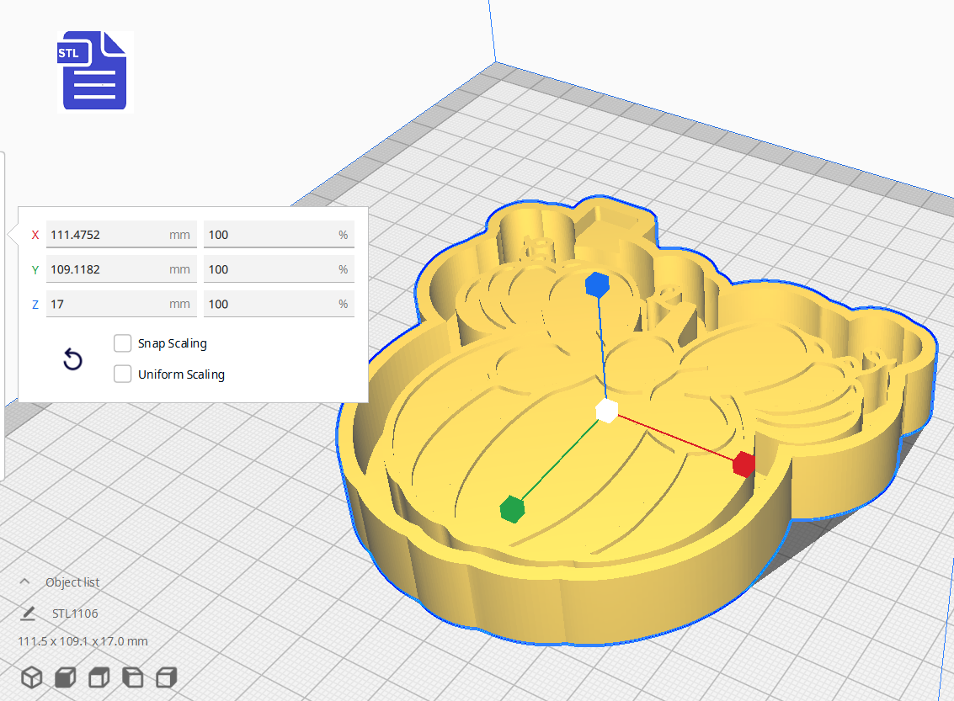Collapse the Object list panel
The height and width of the screenshot is (701, 954).
point(25,582)
